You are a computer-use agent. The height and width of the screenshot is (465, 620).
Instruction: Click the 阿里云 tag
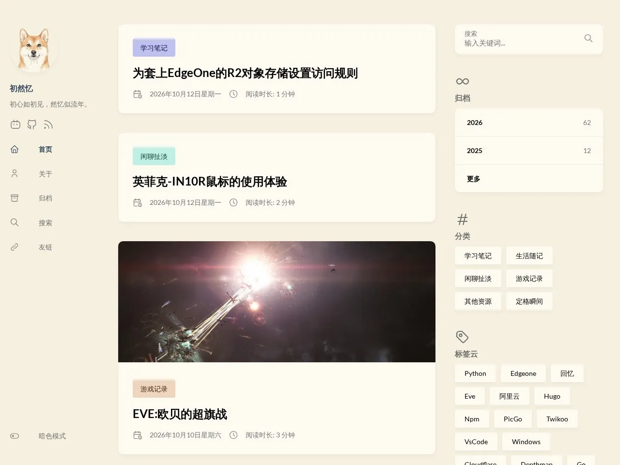point(510,396)
